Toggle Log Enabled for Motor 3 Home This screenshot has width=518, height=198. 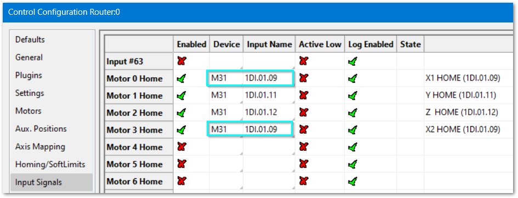point(352,130)
